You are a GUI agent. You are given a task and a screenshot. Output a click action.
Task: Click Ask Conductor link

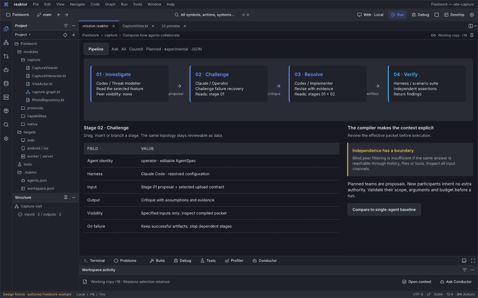456,282
